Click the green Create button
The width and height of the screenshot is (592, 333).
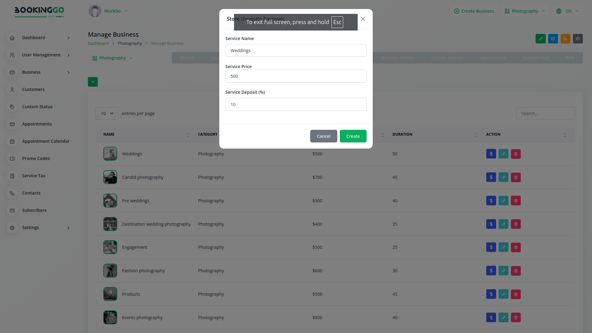pyautogui.click(x=353, y=136)
